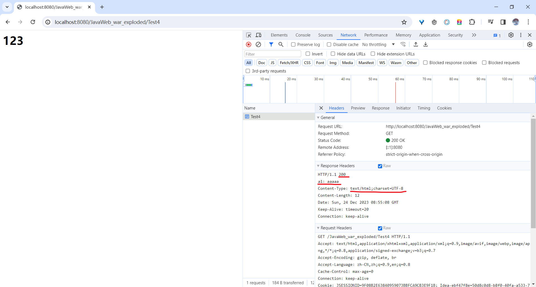The image size is (536, 287).
Task: Uncheck Raw for Response Headers
Action: (380, 166)
